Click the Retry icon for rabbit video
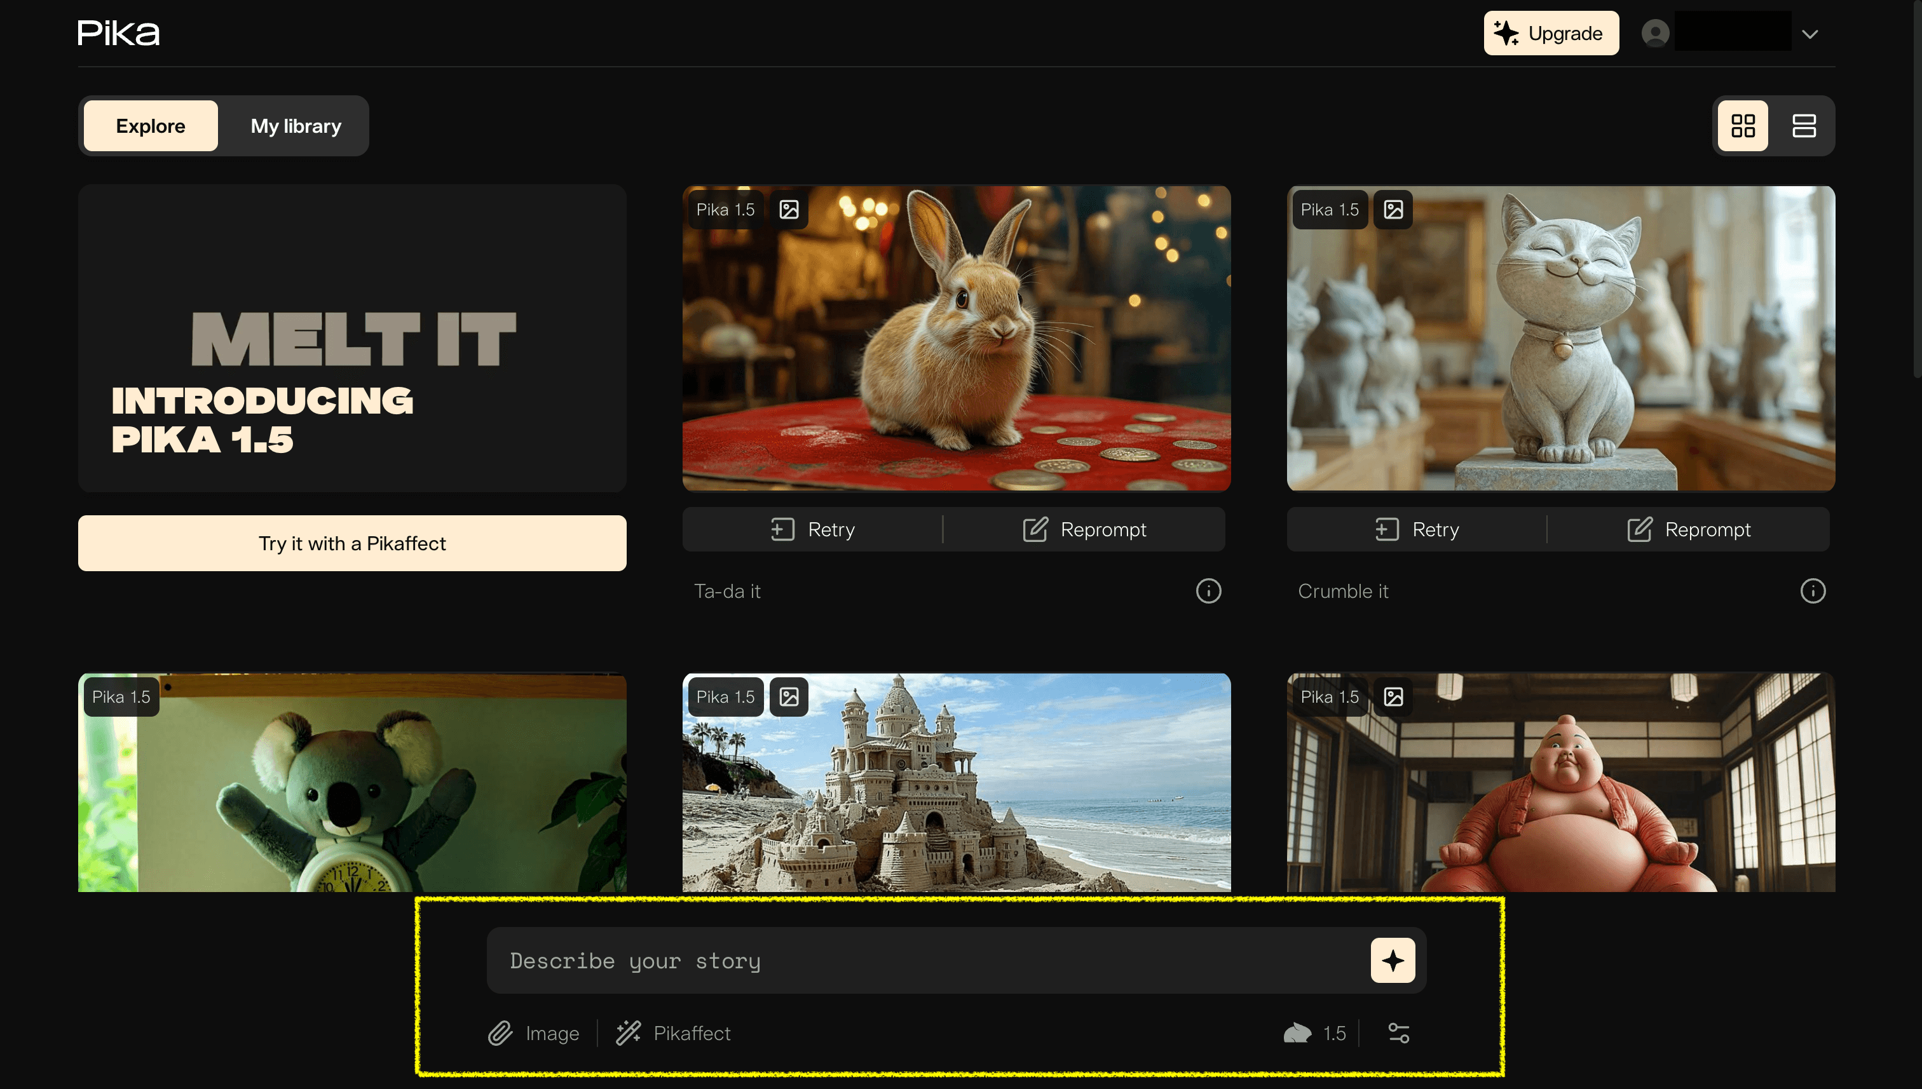The width and height of the screenshot is (1922, 1089). (x=780, y=529)
